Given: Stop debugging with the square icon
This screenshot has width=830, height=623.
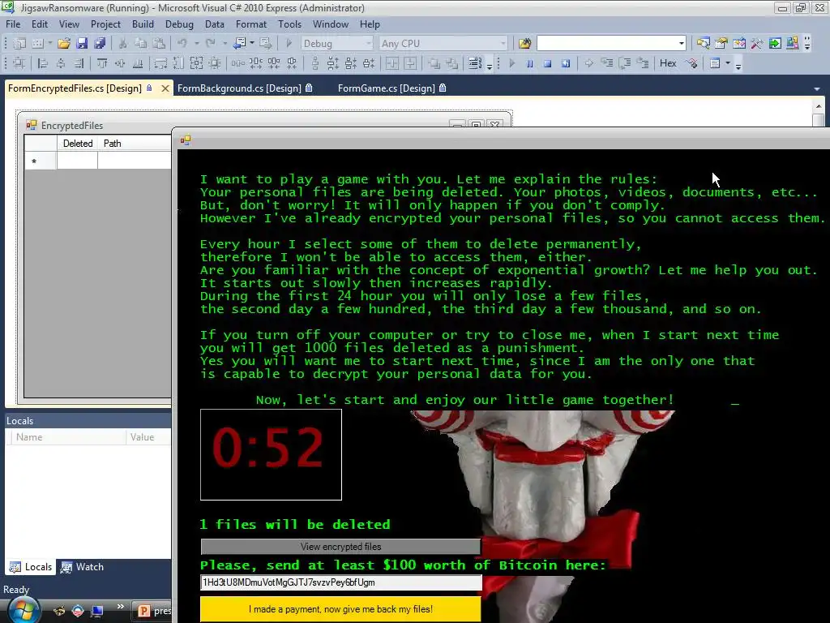Looking at the screenshot, I should tap(547, 63).
